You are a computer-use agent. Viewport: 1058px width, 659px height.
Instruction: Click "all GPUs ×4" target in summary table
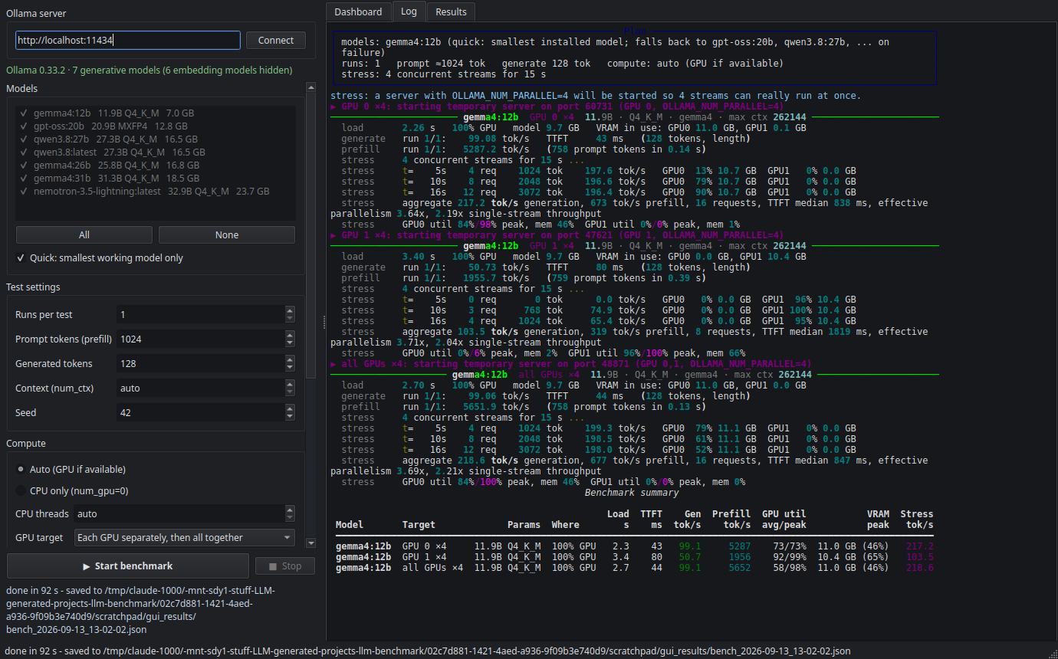click(432, 568)
